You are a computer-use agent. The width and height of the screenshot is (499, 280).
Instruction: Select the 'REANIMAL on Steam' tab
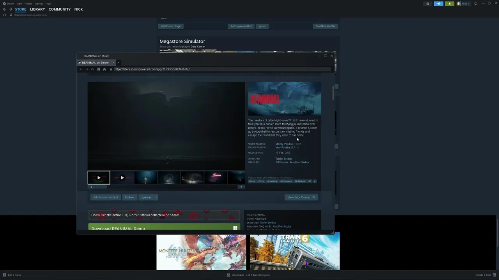pyautogui.click(x=96, y=63)
